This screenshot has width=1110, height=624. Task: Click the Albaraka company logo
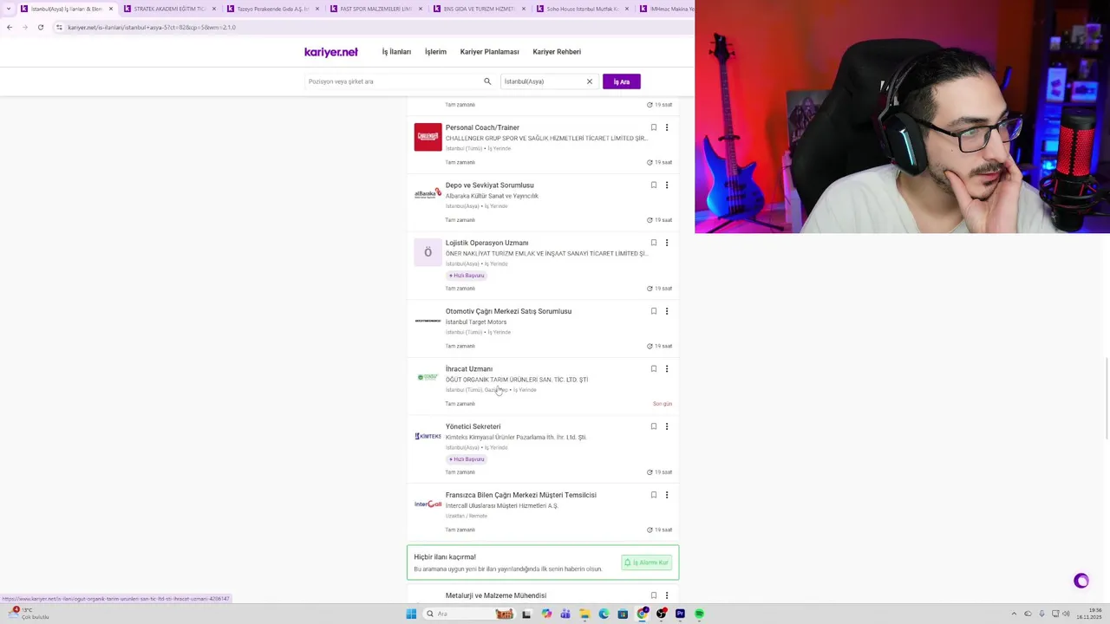coord(428,194)
